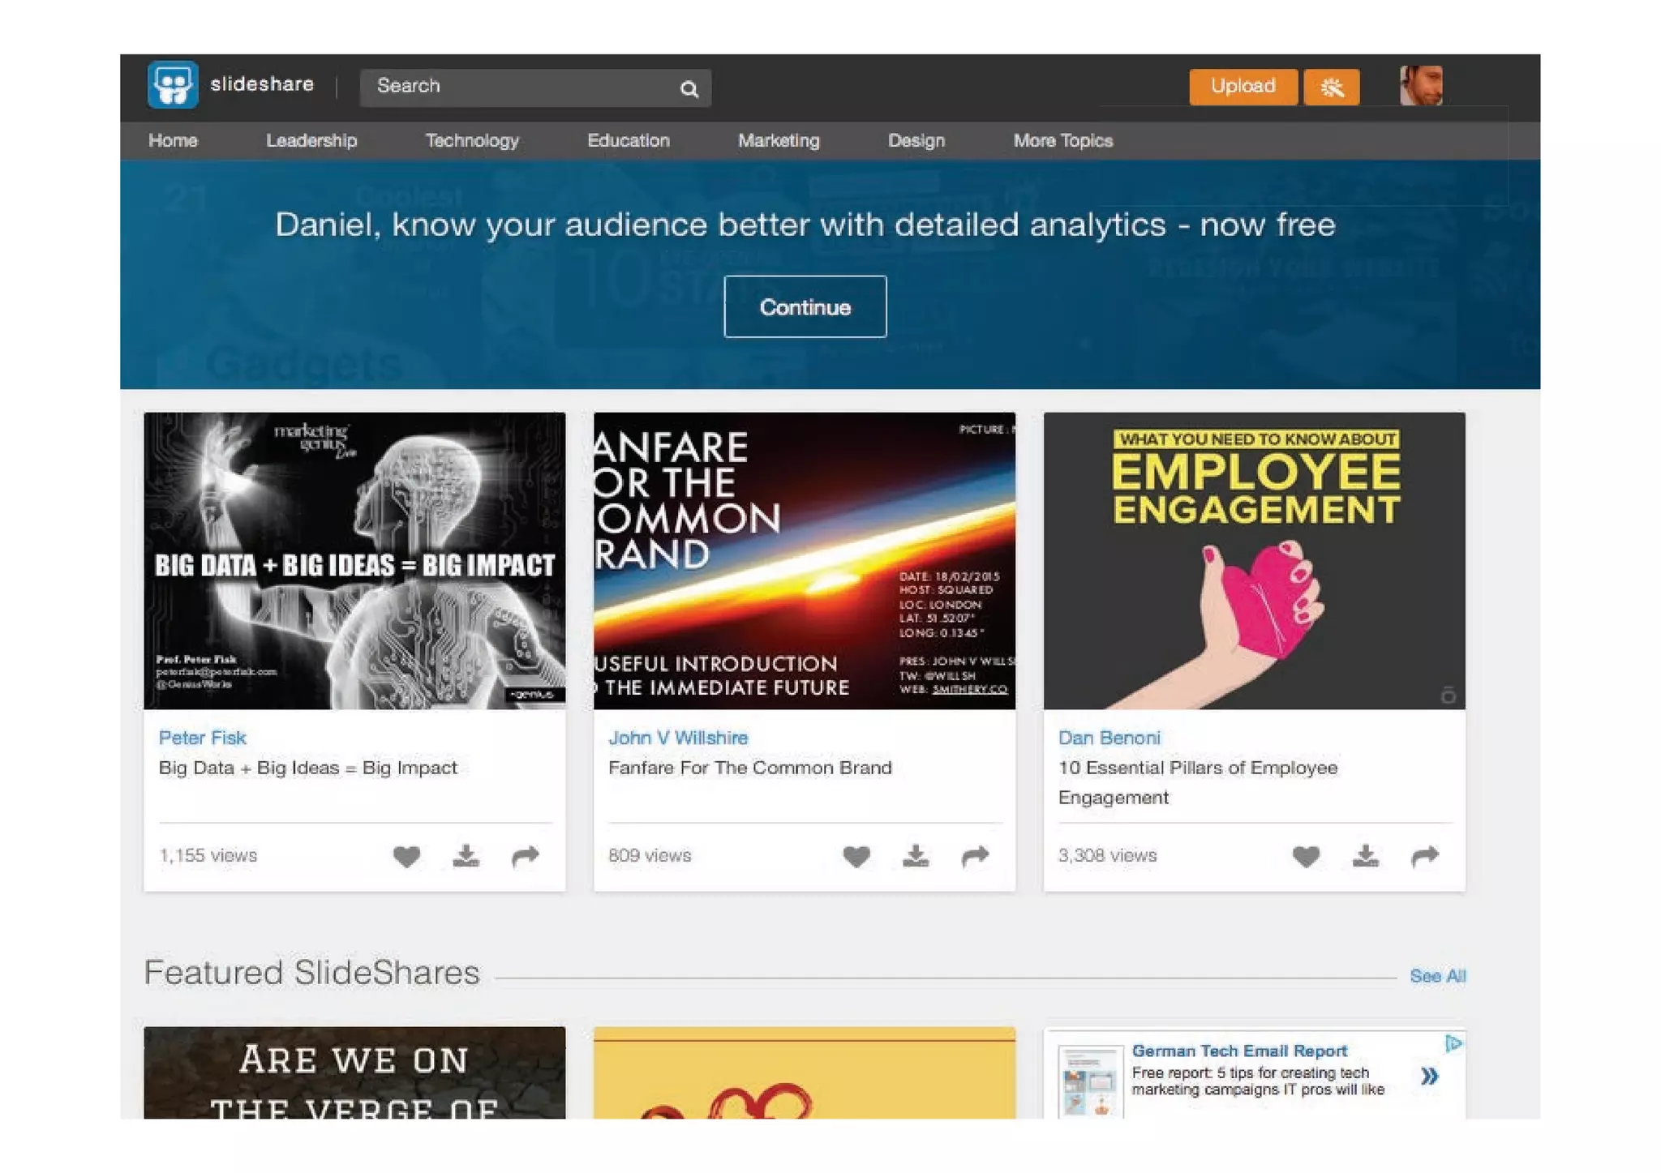
Task: Click See All featured SlideShares link
Action: 1437,976
